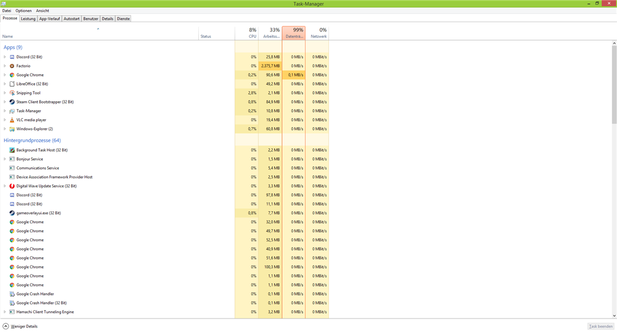Click the LibreOffice document icon

point(12,84)
